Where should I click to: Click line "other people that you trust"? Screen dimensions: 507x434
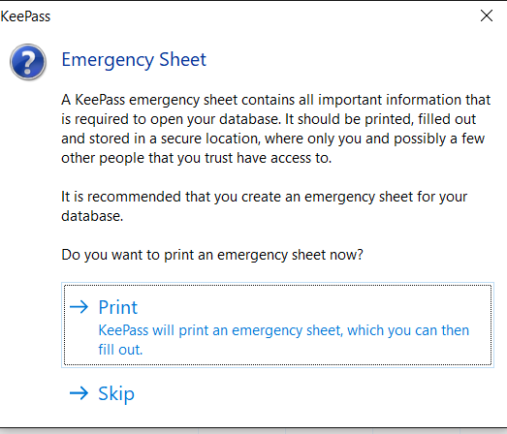[196, 158]
